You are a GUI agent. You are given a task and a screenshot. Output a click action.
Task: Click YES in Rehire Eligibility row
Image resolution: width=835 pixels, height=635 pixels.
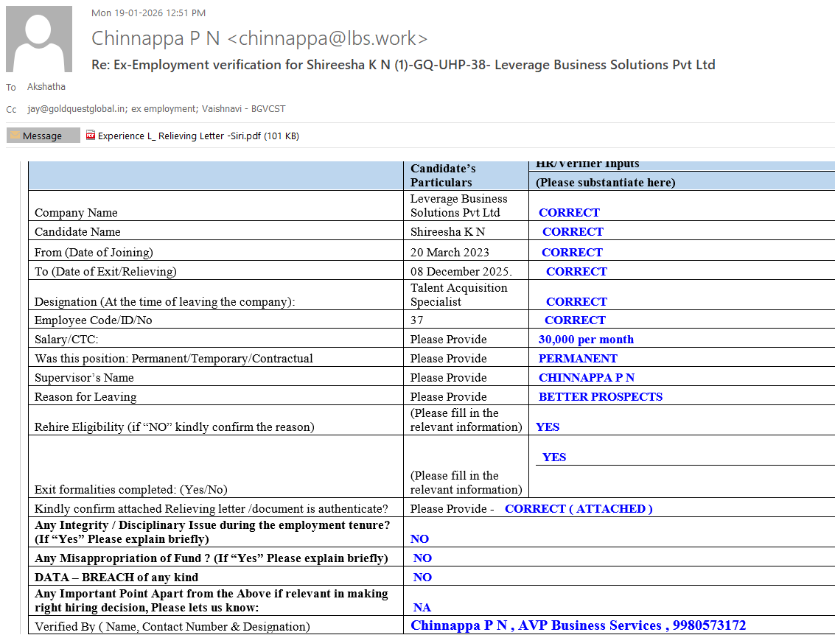(x=548, y=427)
